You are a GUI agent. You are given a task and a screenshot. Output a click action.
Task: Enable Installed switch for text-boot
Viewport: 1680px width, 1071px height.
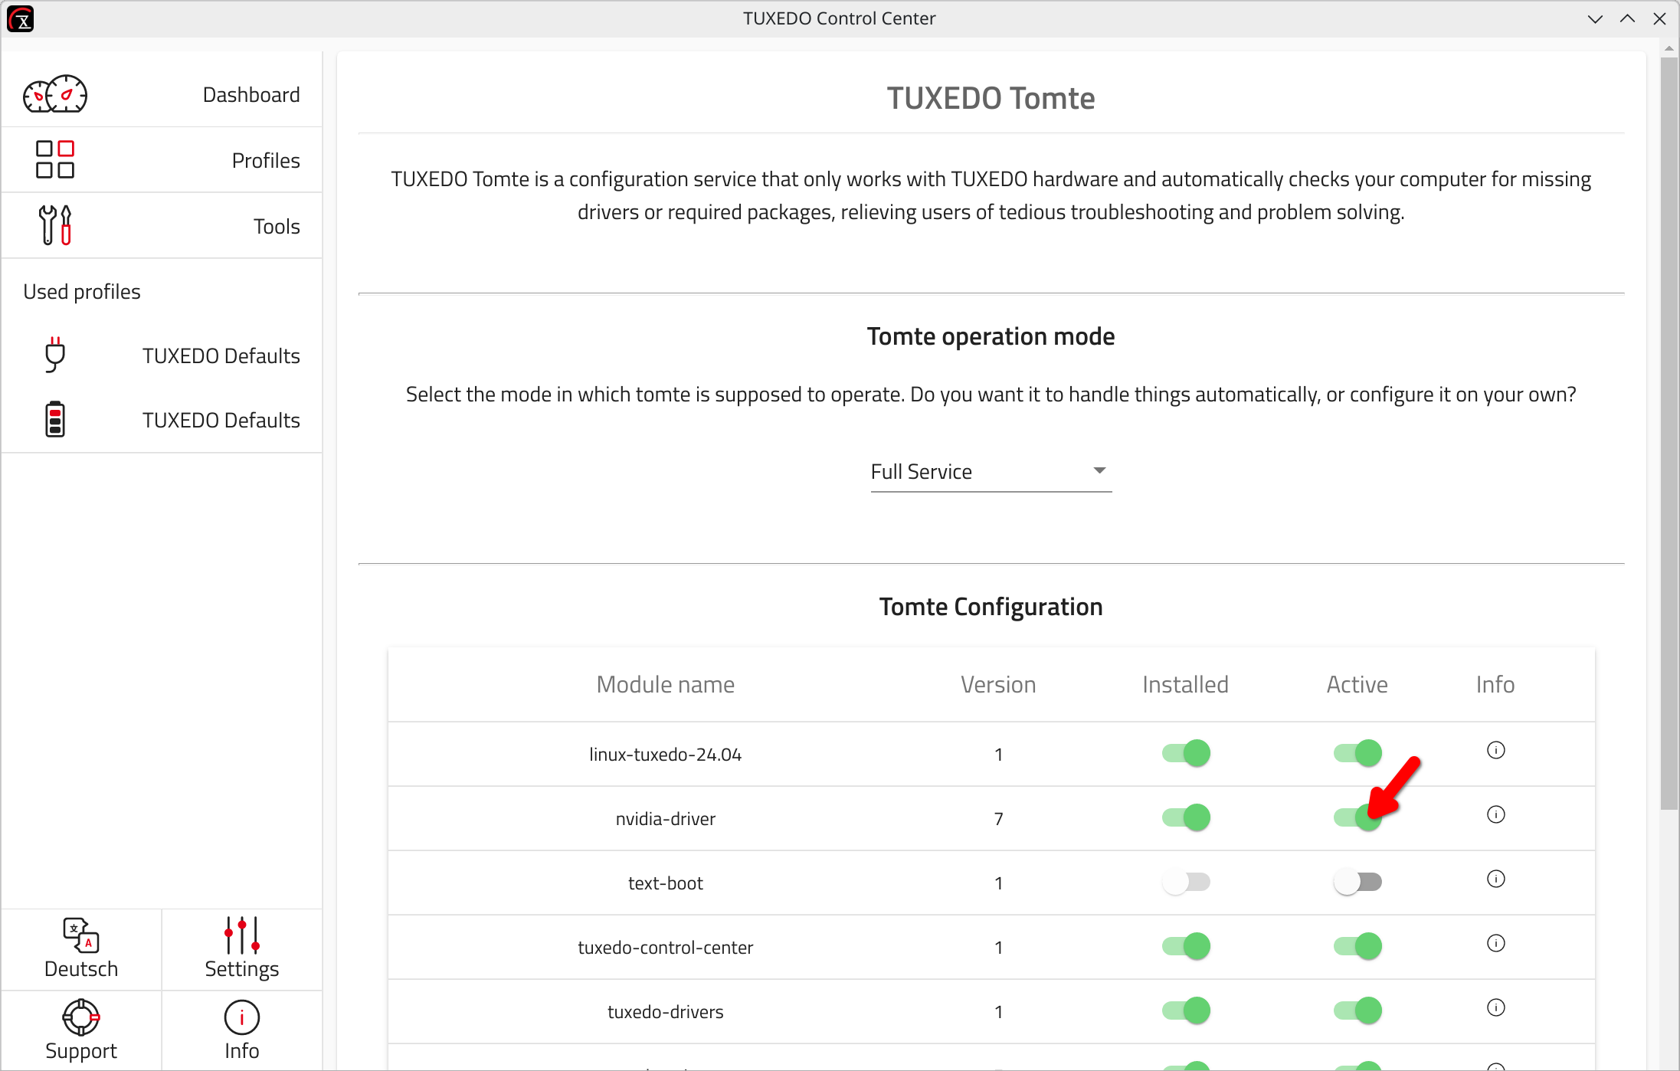[1186, 882]
